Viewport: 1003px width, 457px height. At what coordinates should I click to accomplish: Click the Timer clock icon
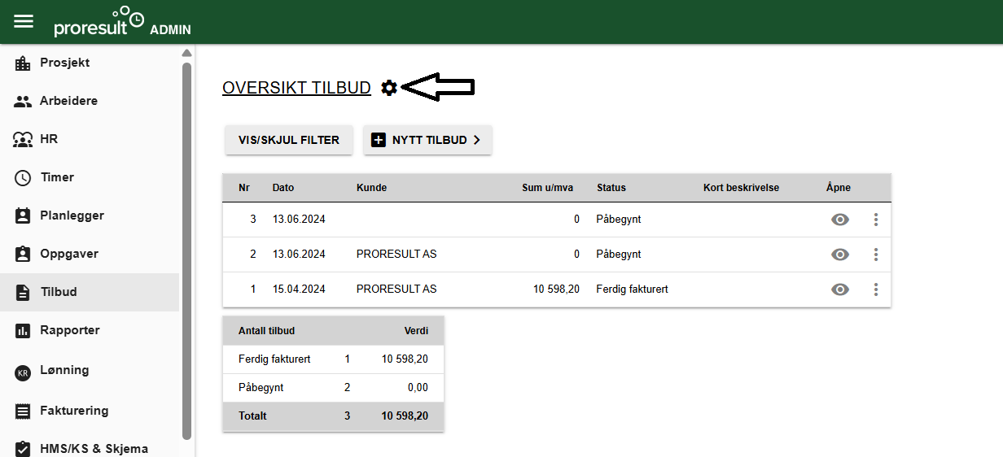pos(23,177)
